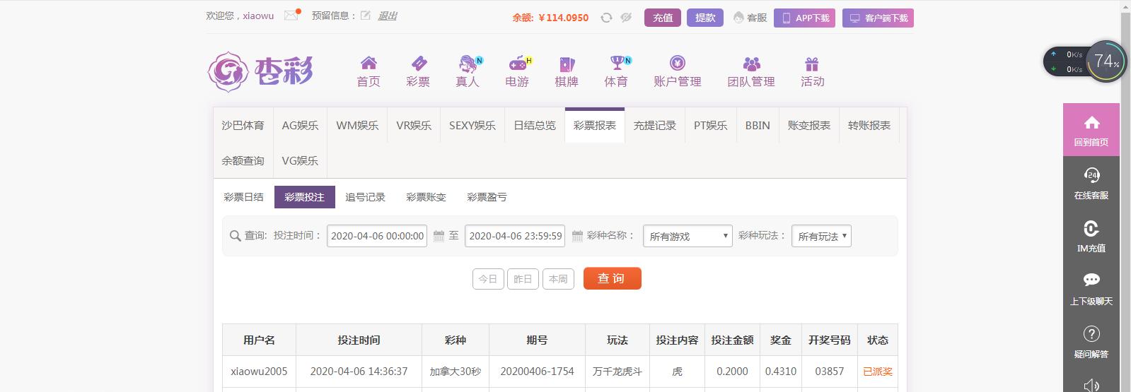Open 彩票账变 sub-tab

tap(427, 197)
